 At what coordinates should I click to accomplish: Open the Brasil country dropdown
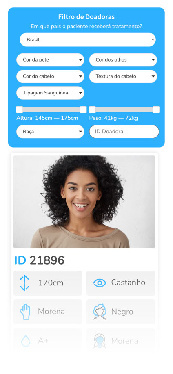click(88, 40)
